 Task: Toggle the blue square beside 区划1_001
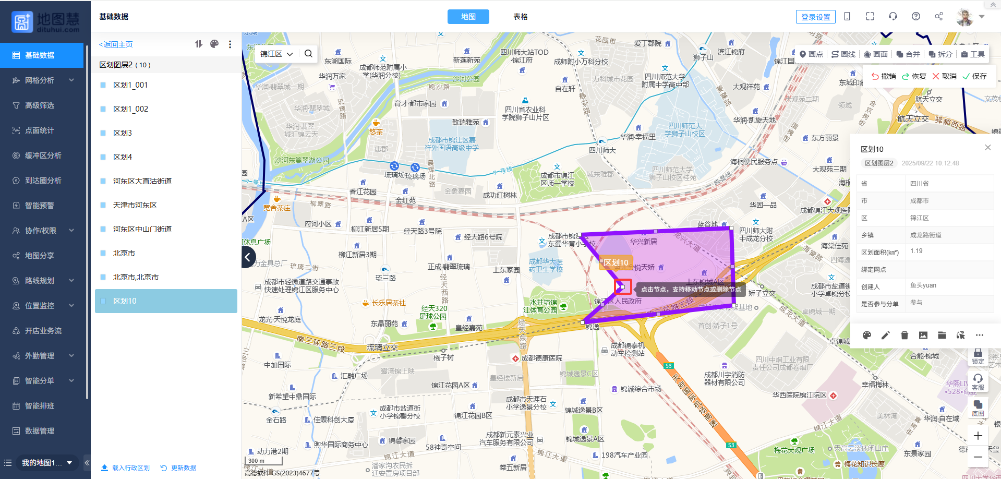tap(103, 85)
